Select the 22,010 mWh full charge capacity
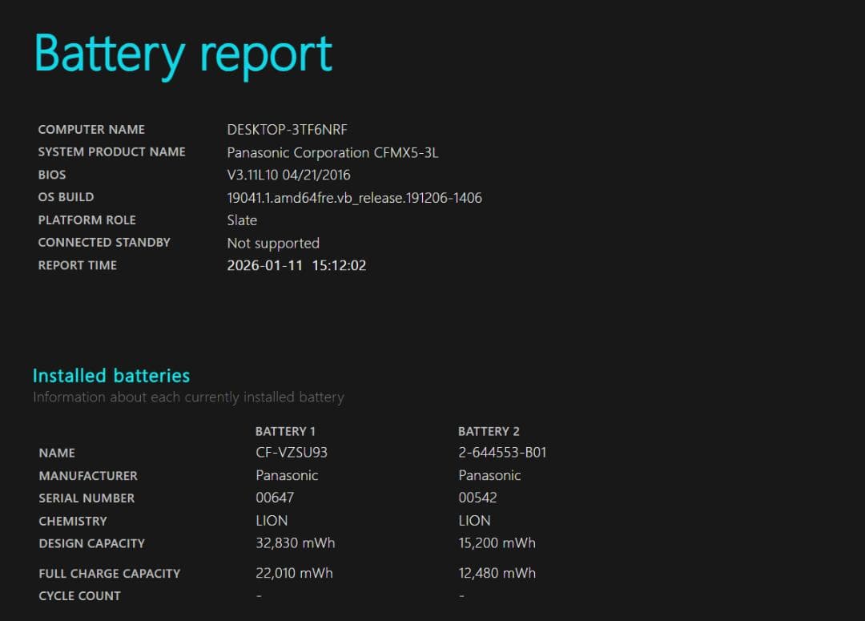The height and width of the screenshot is (621, 865). 294,573
